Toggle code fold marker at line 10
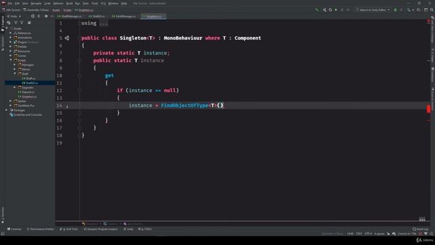Viewport: 435px width, 245px height. (80, 76)
